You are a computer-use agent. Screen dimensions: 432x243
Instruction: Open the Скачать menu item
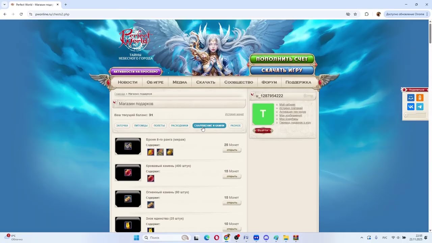206,82
